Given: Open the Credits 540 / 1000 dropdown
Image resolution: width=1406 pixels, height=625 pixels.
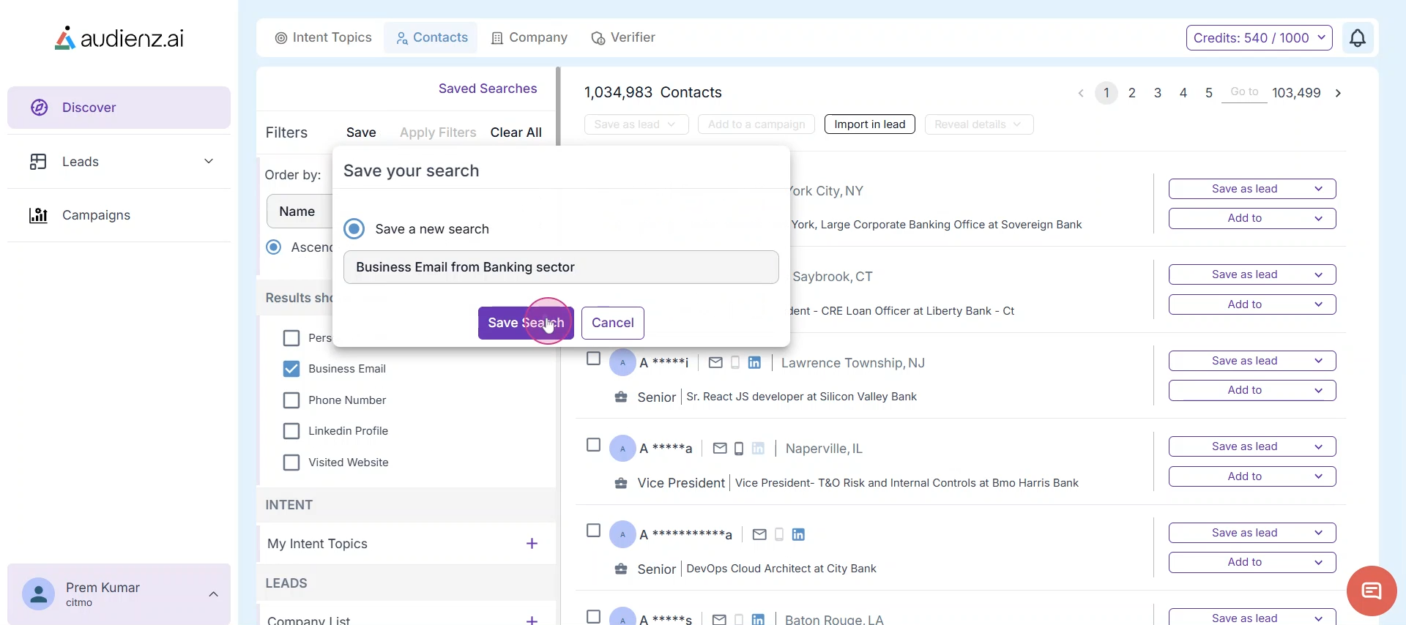Looking at the screenshot, I should point(1259,38).
